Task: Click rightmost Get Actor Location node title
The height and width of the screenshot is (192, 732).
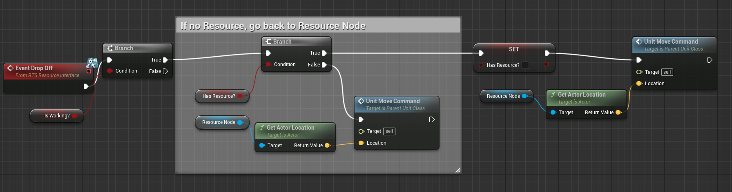Action: [x=582, y=95]
